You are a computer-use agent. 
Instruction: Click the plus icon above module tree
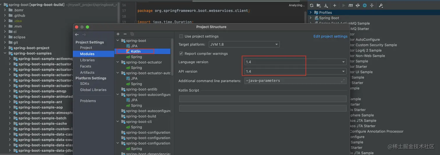coord(118,34)
